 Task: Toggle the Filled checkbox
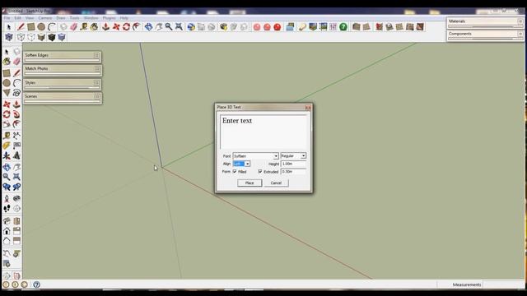(x=235, y=172)
